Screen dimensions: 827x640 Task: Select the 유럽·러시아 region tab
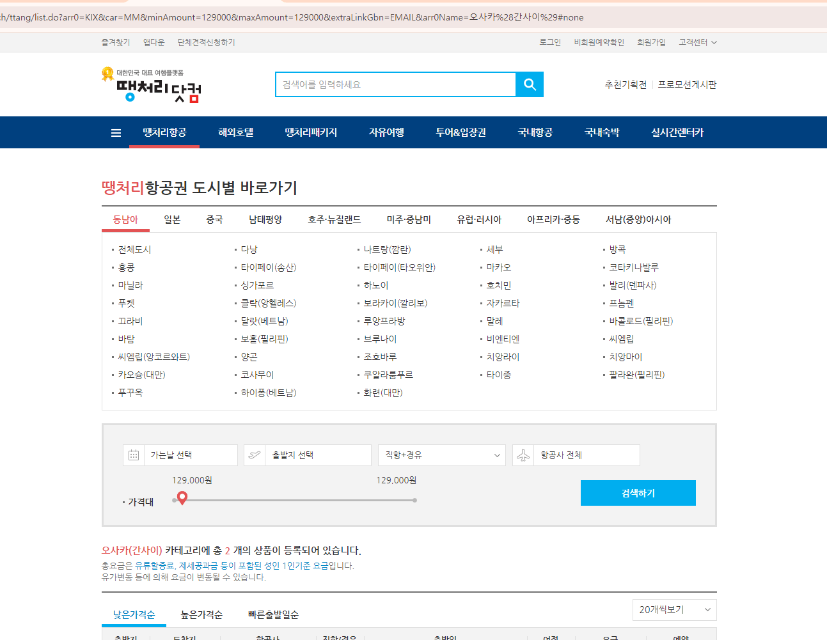[x=479, y=219]
